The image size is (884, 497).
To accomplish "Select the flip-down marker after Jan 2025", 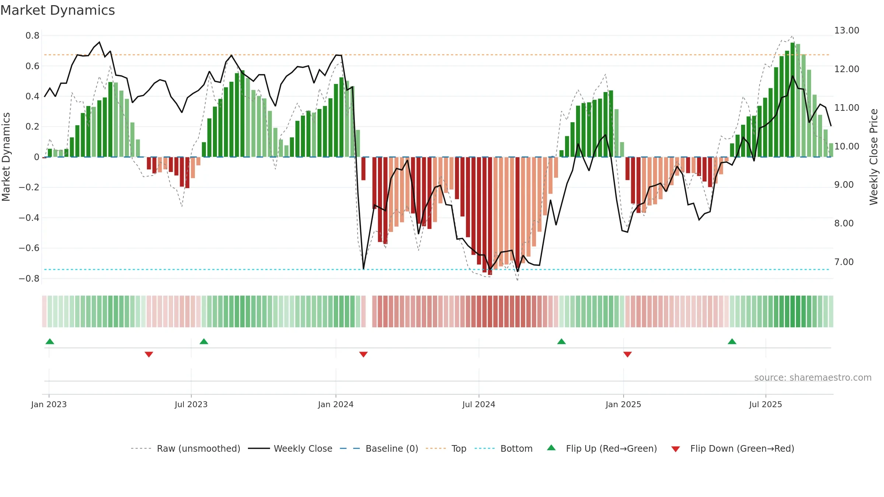I will [x=628, y=354].
